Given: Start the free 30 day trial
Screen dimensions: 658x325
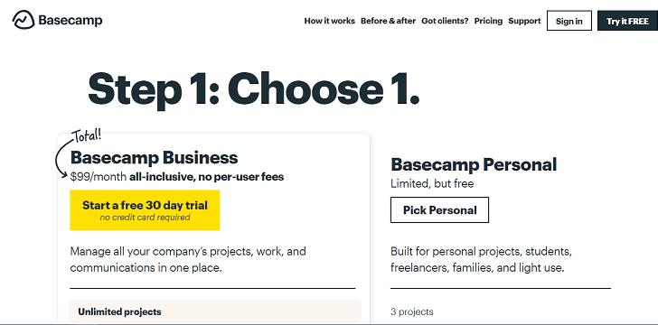Looking at the screenshot, I should [x=145, y=210].
